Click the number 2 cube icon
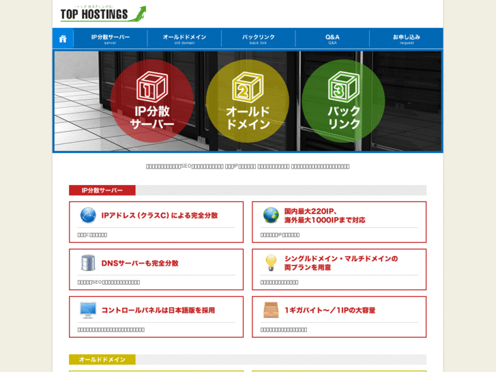The image size is (496, 372). pos(248,87)
